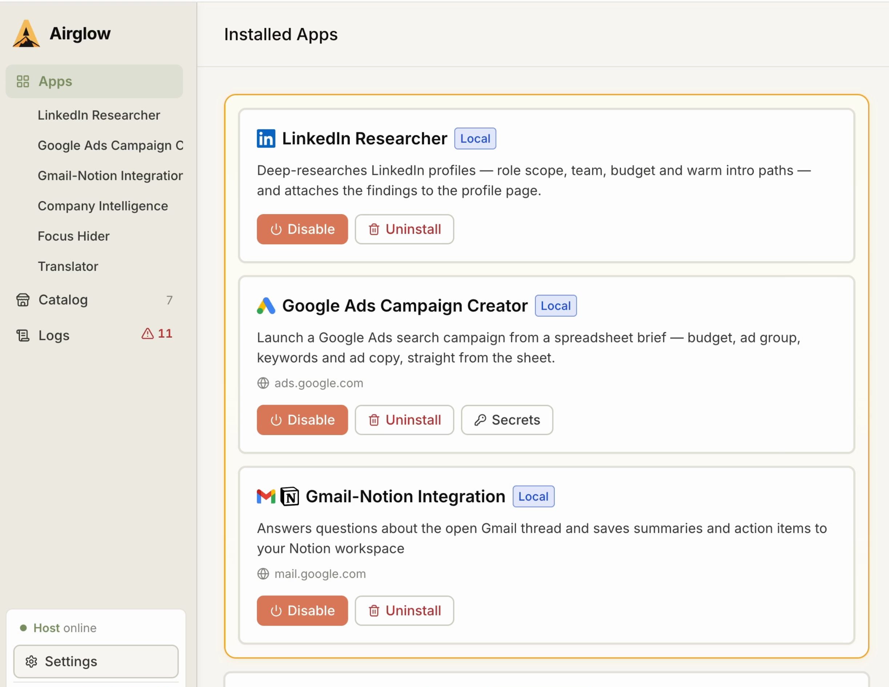Uninstall the Google Ads Campaign Creator app
The height and width of the screenshot is (687, 889).
point(404,420)
